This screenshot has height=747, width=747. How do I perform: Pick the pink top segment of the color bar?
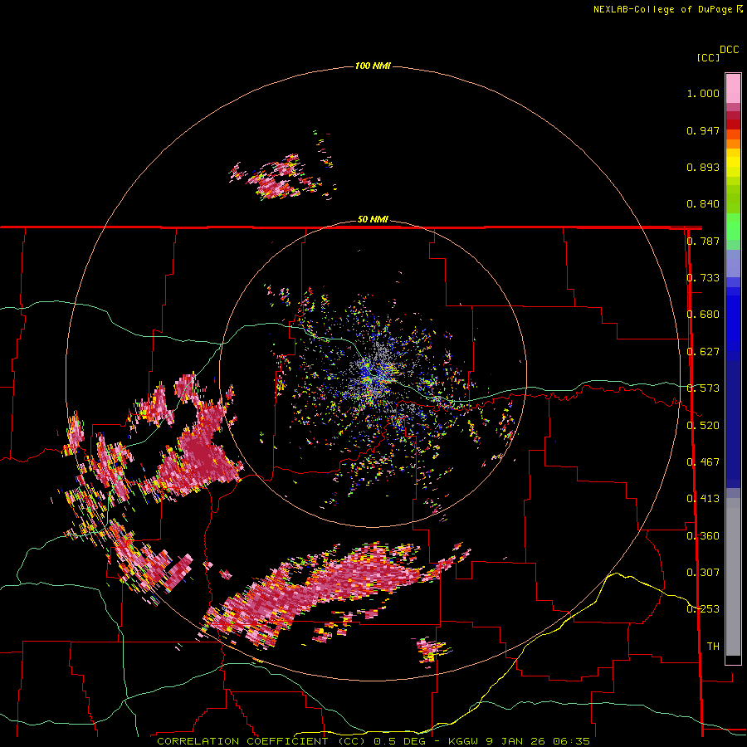click(733, 88)
